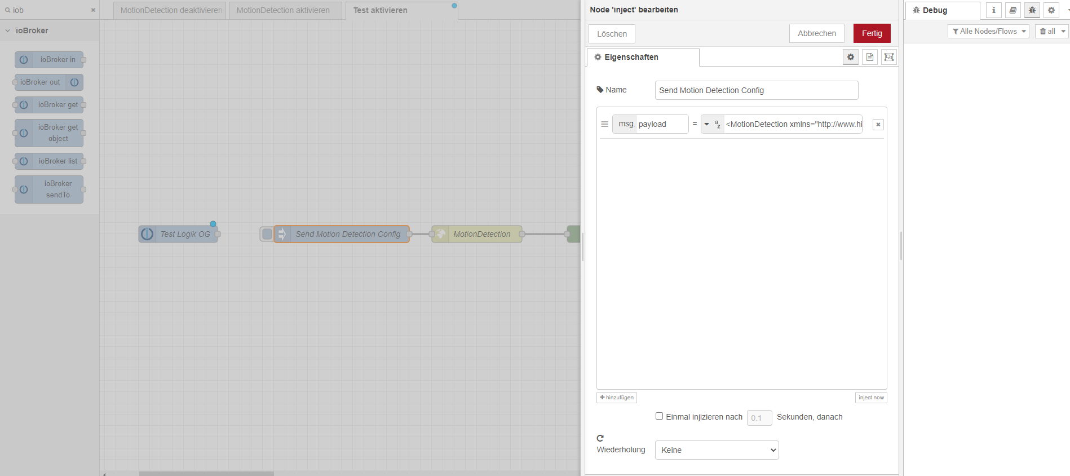Edit the Name field
This screenshot has width=1070, height=476.
click(757, 90)
